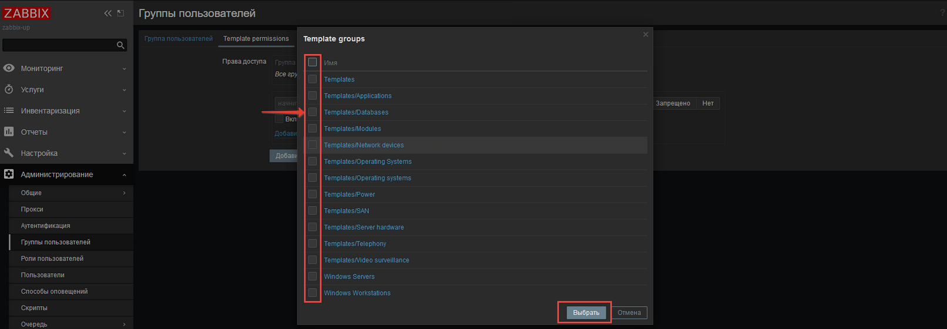Open the help question mark icon
Screen dimensions: 947x329
point(943,13)
